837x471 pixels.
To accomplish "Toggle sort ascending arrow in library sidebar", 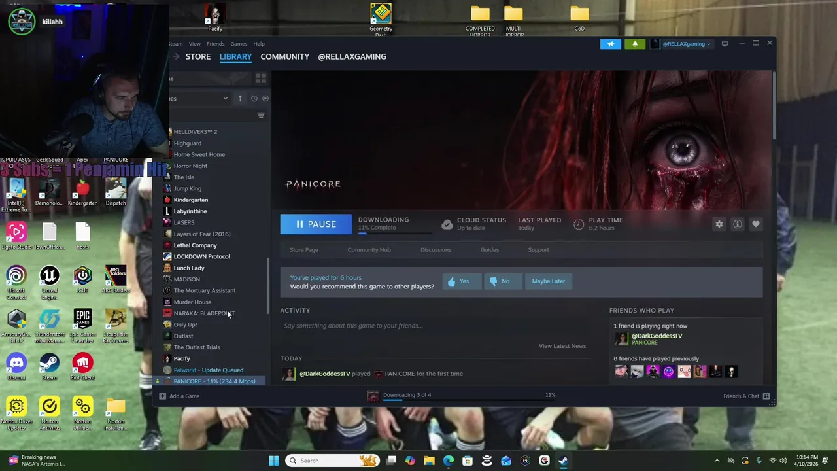I will 240,98.
